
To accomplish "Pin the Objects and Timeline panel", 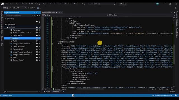I will [x=37, y=12].
